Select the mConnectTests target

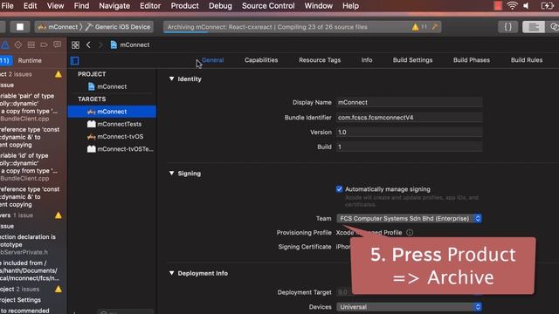click(x=112, y=124)
